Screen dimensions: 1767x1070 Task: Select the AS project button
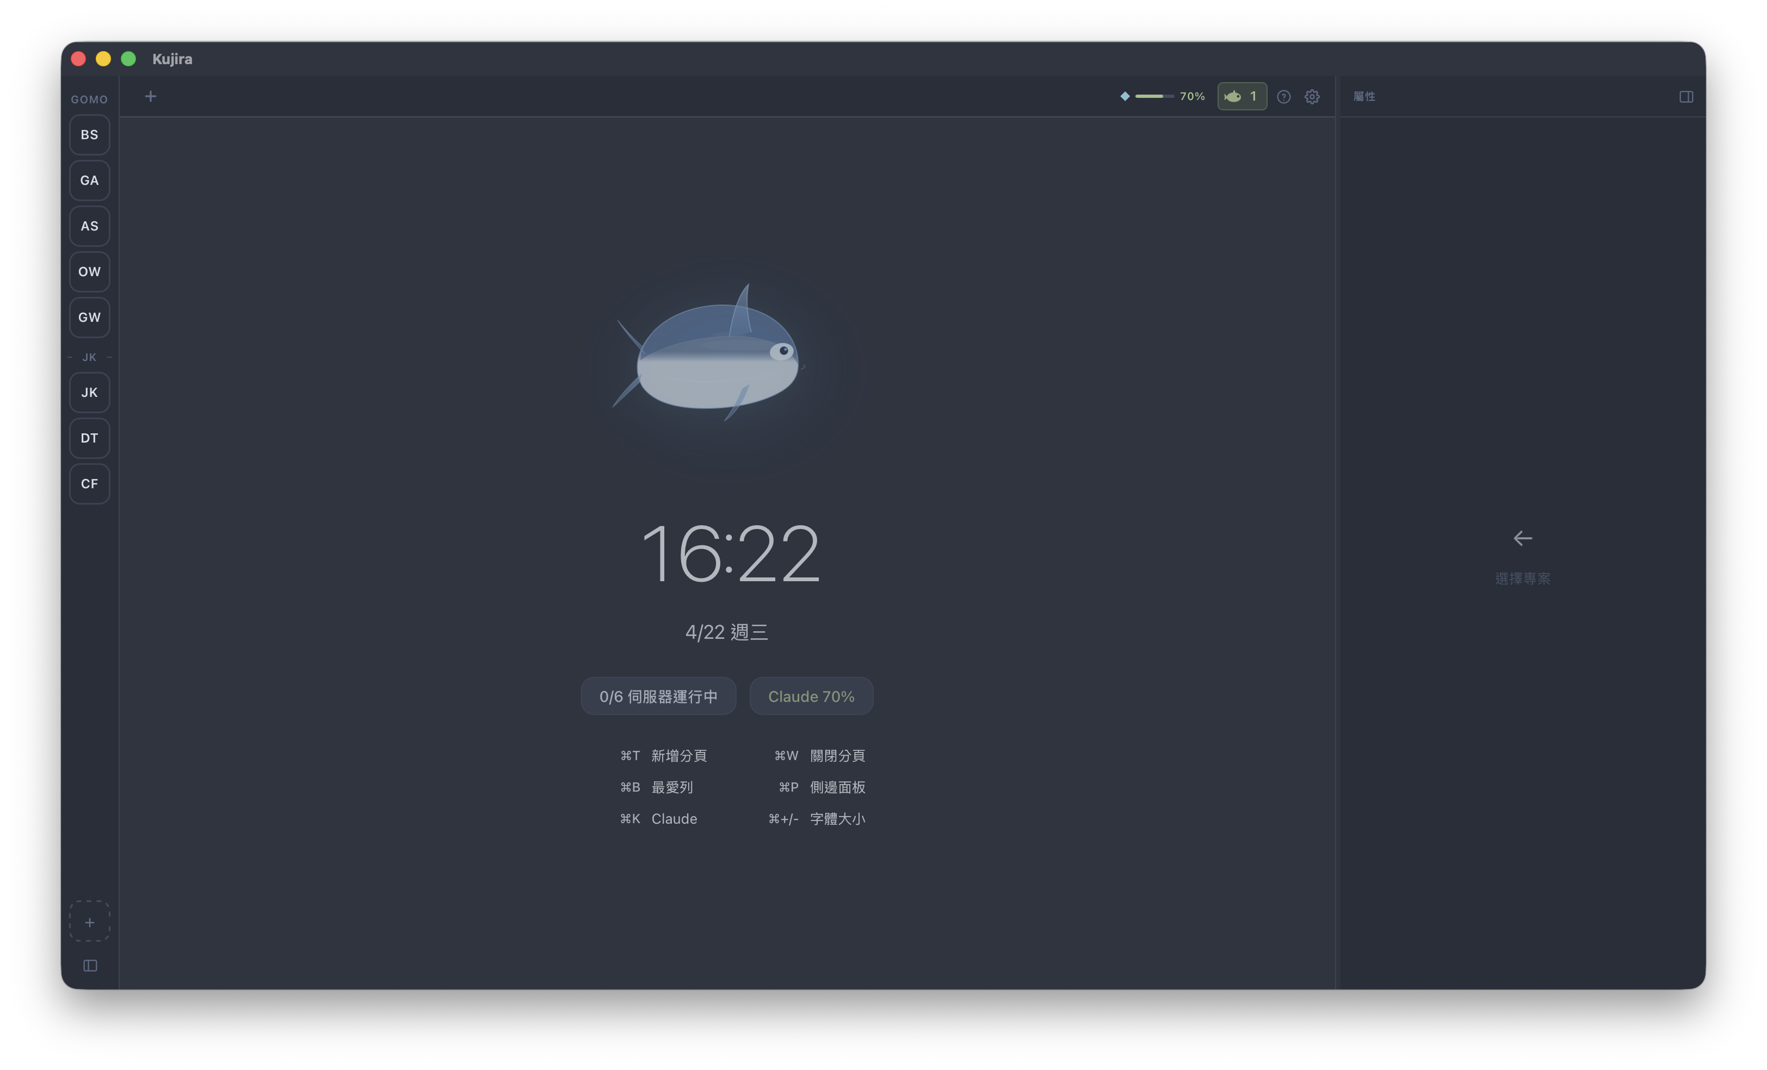[90, 227]
